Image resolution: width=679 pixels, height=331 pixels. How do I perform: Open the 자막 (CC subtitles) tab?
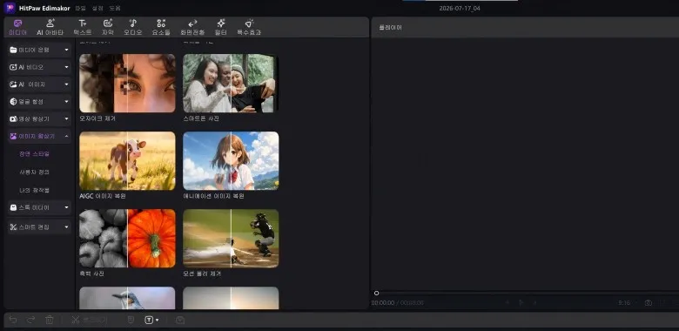[108, 27]
